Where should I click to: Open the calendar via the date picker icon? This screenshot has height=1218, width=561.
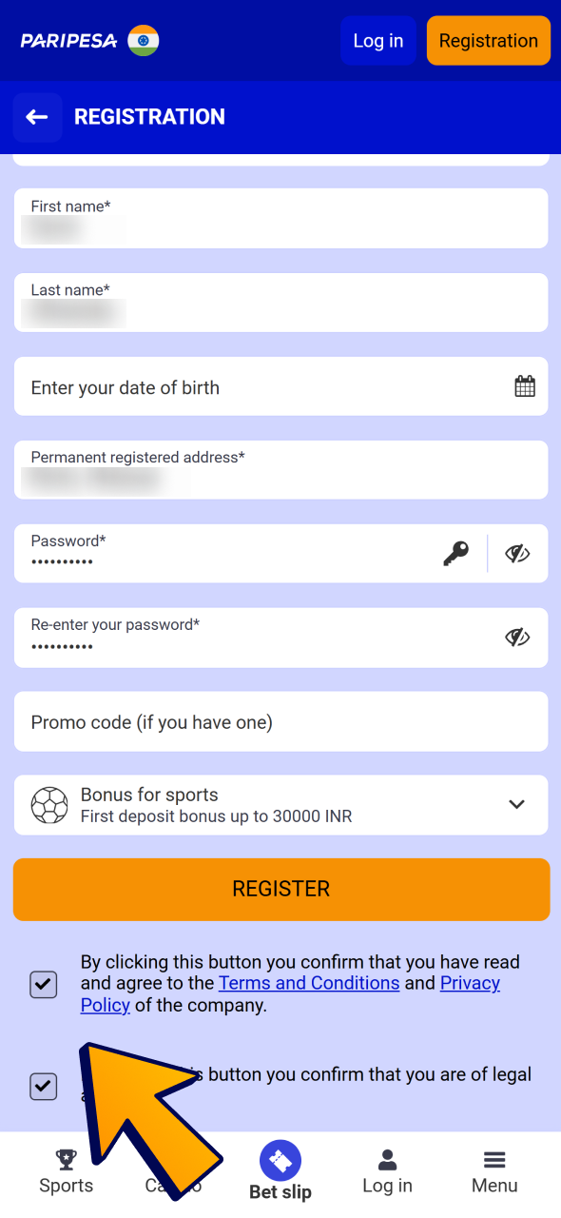pyautogui.click(x=524, y=385)
